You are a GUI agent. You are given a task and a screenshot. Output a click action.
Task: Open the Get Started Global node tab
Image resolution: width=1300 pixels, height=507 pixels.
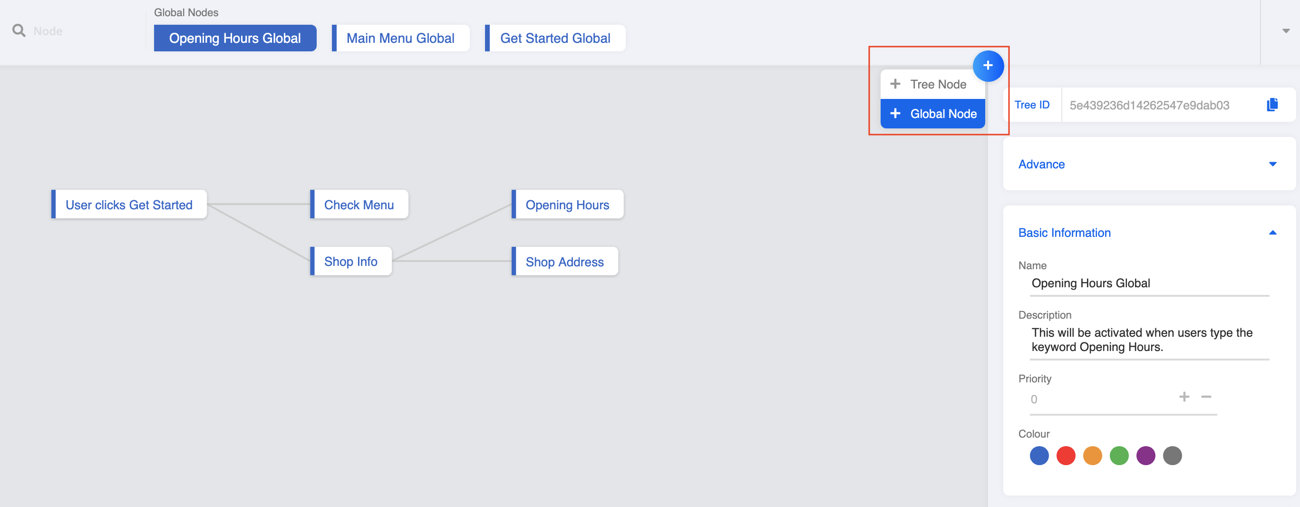click(x=555, y=38)
